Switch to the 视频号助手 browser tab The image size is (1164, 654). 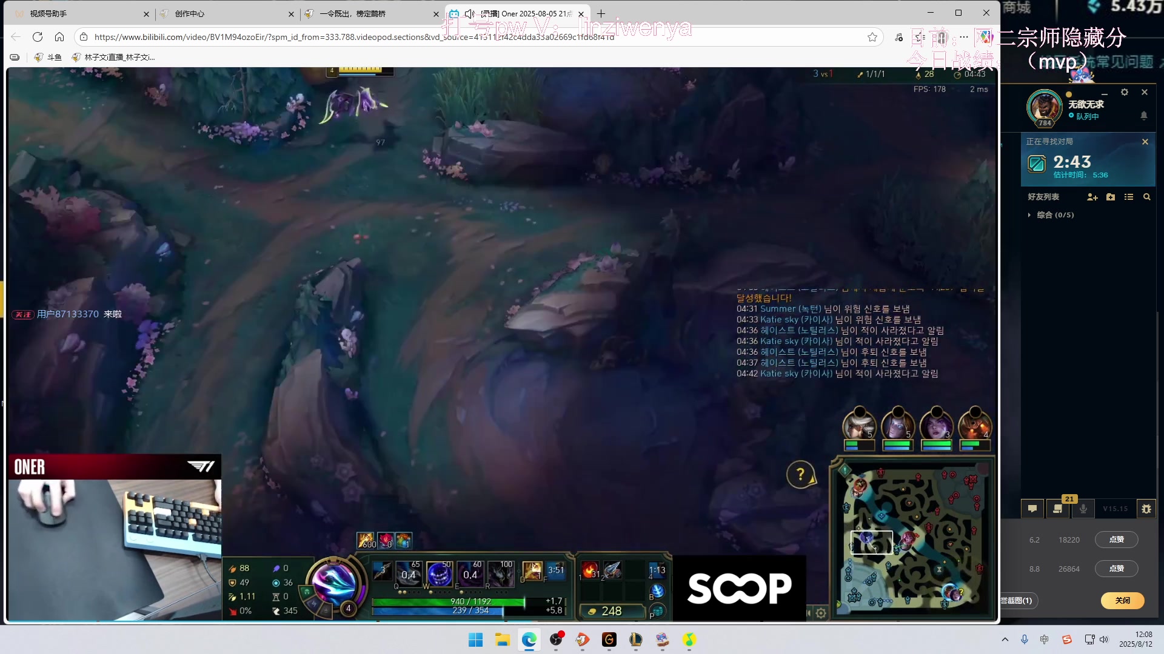pos(79,13)
